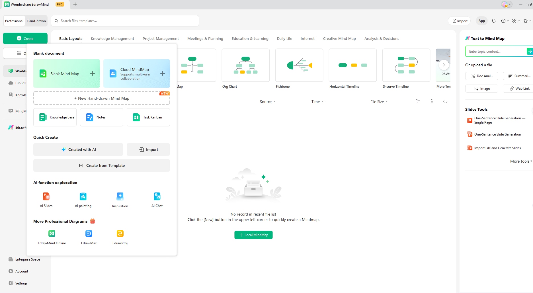The image size is (533, 293).
Task: Expand Source filter dropdown
Action: 268,102
